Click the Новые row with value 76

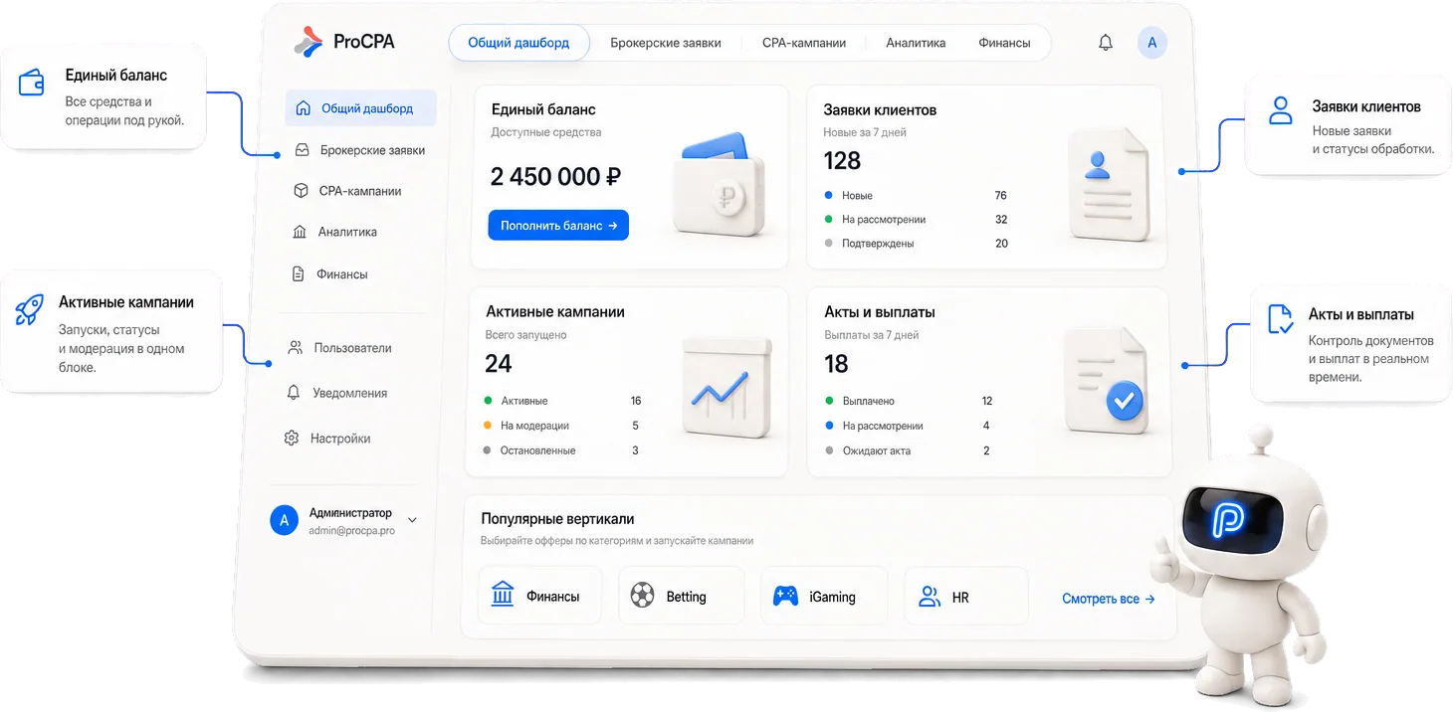pos(916,195)
